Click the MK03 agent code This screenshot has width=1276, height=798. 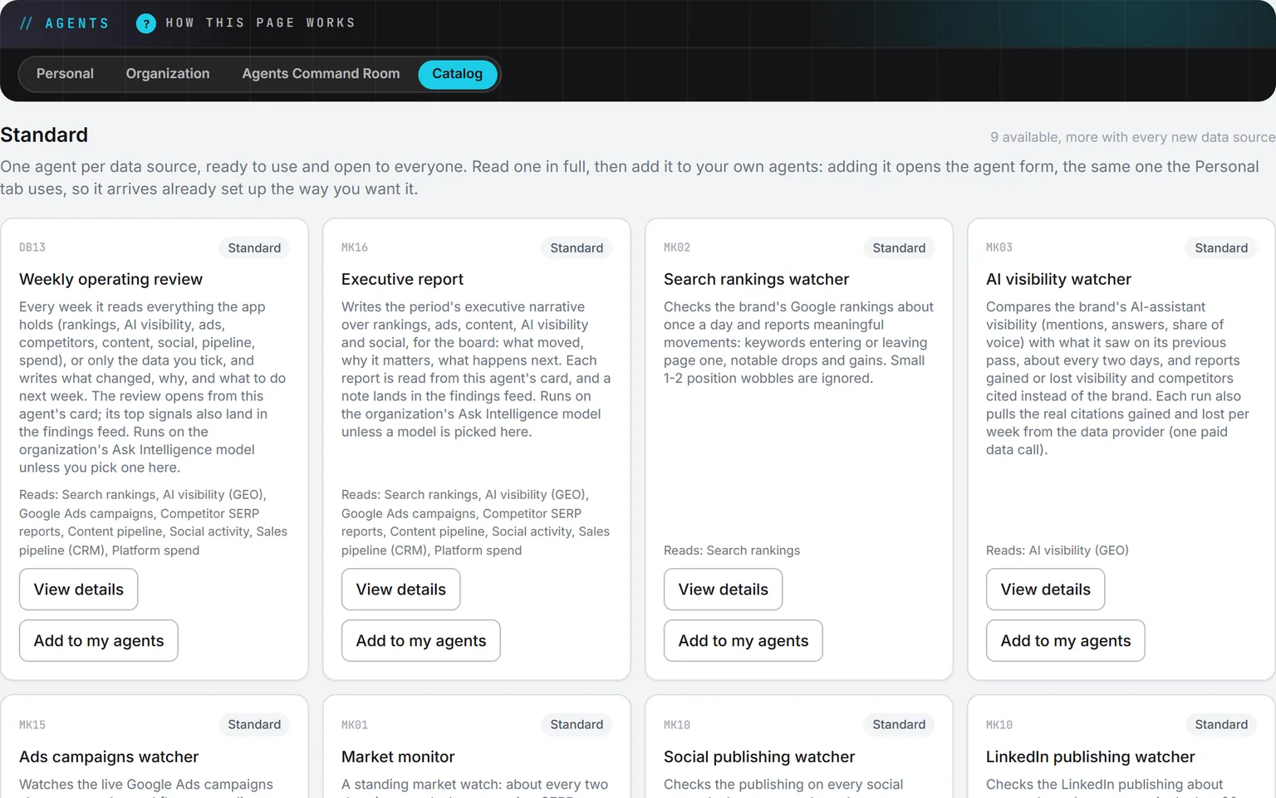(999, 247)
